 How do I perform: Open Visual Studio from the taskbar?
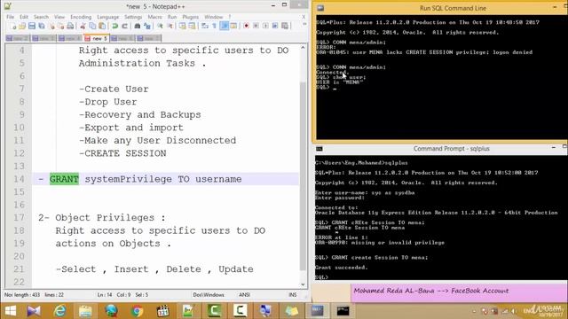(34, 311)
